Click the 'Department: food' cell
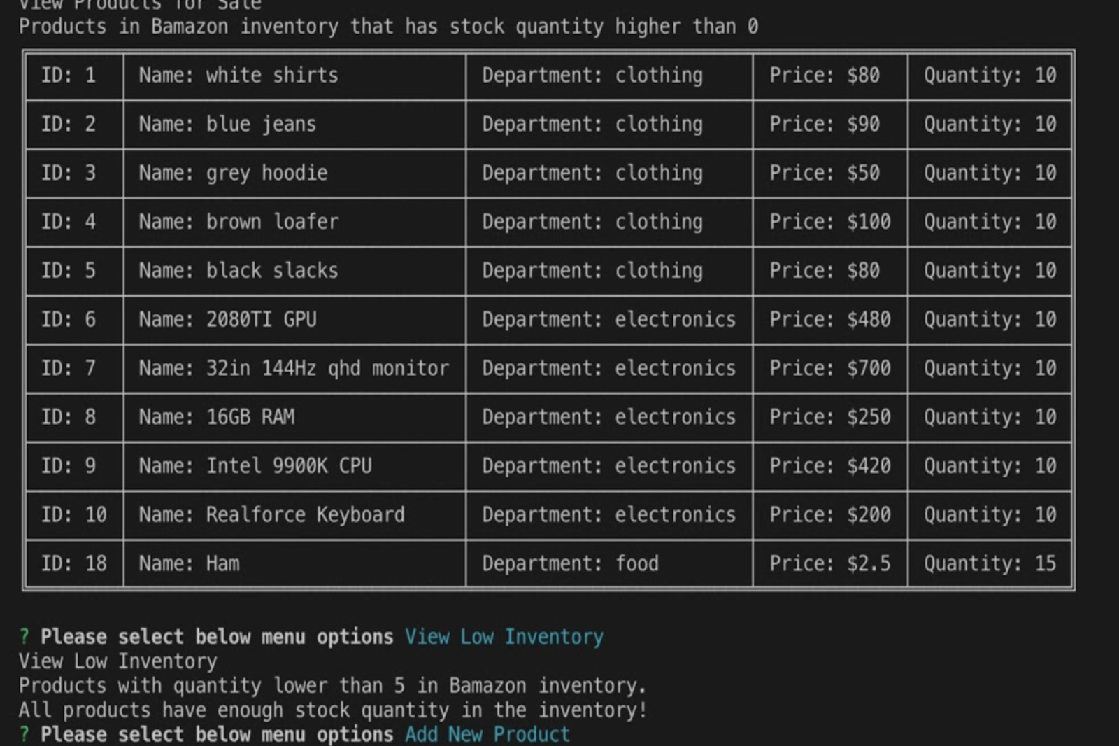Viewport: 1119px width, 746px height. point(609,564)
